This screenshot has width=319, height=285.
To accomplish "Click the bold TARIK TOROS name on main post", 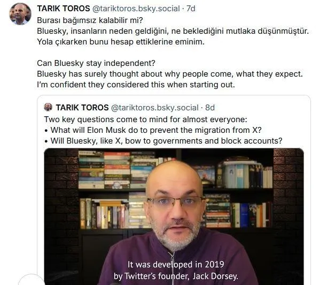I will coord(64,9).
